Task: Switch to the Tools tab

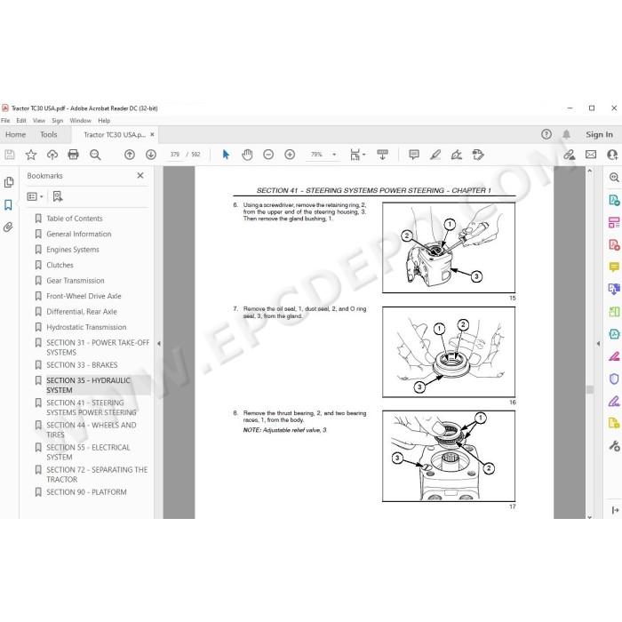Action: click(48, 134)
